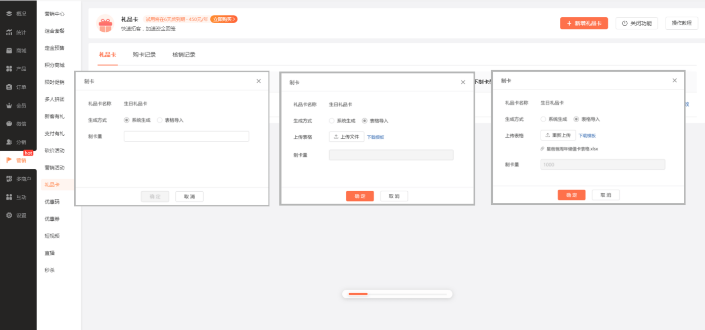Open 操作教程 tutorial button
Image resolution: width=705 pixels, height=330 pixels.
tap(682, 23)
